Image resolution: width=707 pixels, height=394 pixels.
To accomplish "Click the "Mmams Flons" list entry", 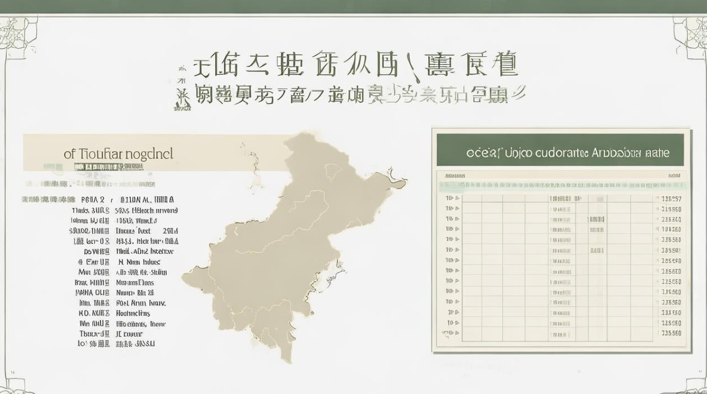I will point(135,283).
